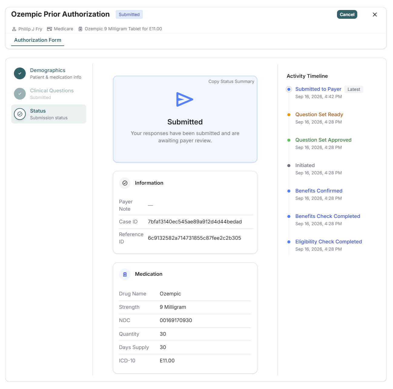The height and width of the screenshot is (389, 393).
Task: Click the Medication section heading
Action: point(149,274)
